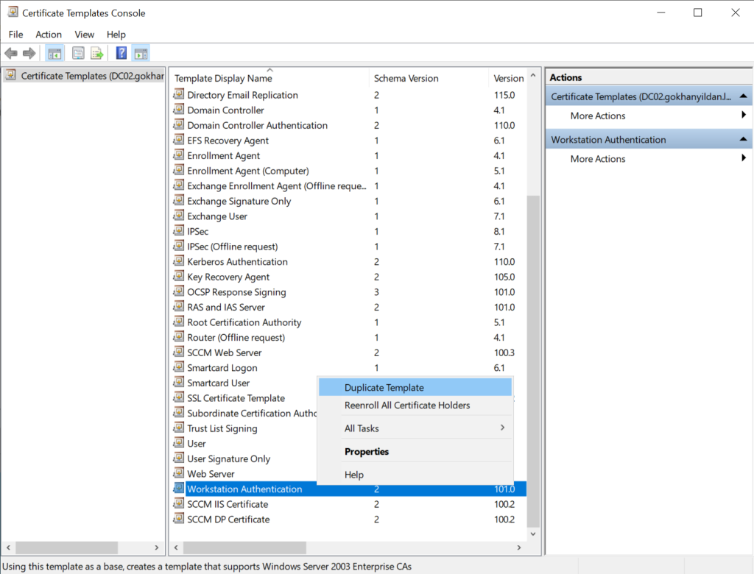
Task: Click the list vertical scrollbar up arrow
Action: pos(533,76)
